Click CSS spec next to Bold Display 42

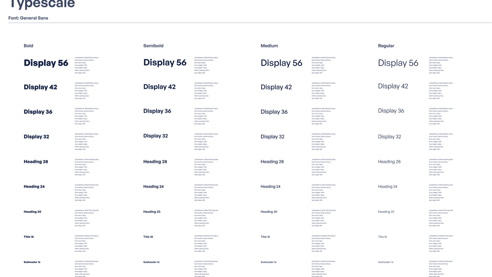click(87, 91)
